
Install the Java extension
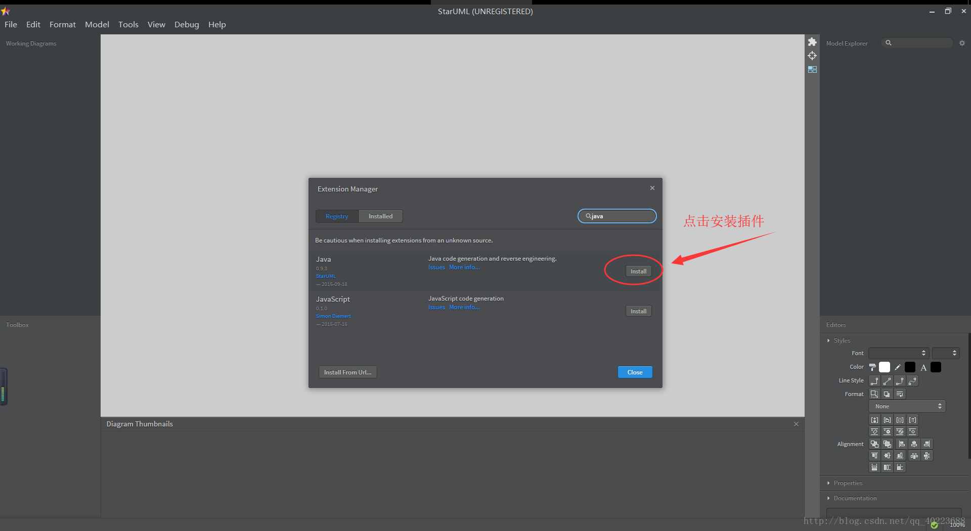pyautogui.click(x=638, y=271)
